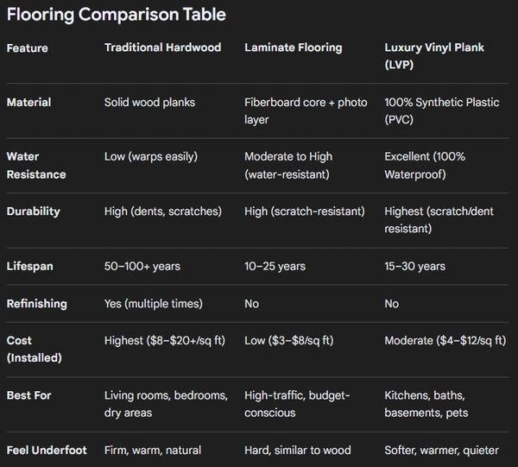Screen dimensions: 518x467
Task: Select the "Yes (multiple times)" refinishing cell
Action: coord(154,304)
